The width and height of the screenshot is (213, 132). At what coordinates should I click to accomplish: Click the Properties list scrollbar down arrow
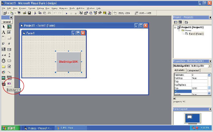209,93
